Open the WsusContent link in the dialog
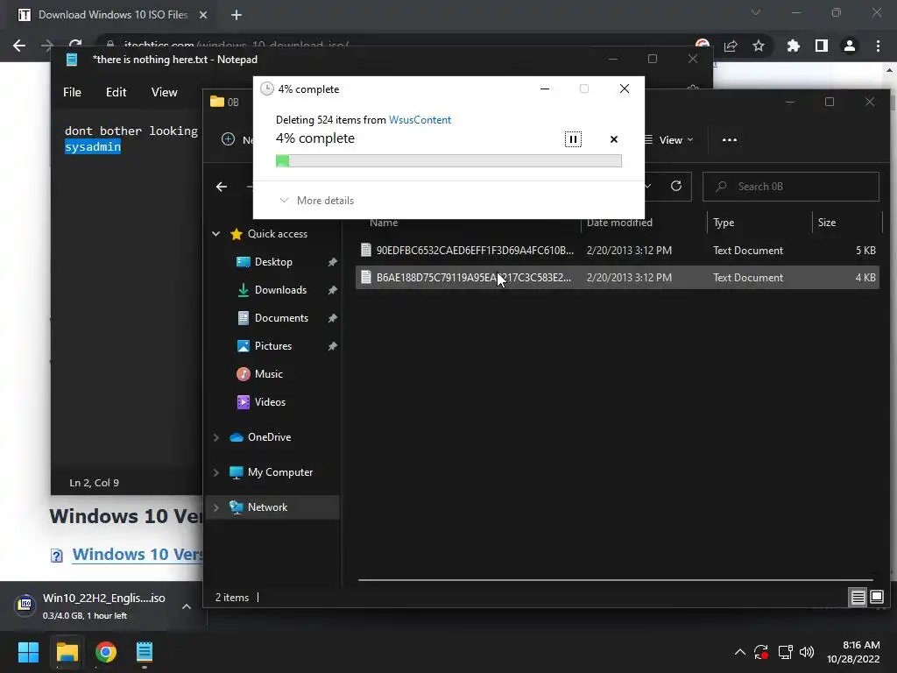Screen dimensions: 897x673 pyautogui.click(x=420, y=119)
